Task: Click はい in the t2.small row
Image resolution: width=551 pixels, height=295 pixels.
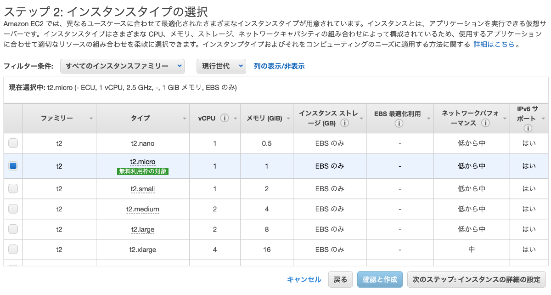Action: 529,188
